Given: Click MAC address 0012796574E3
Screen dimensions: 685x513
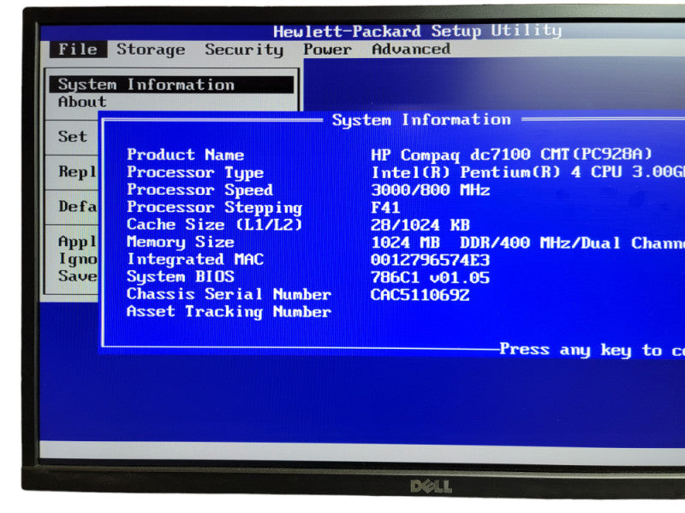Looking at the screenshot, I should [431, 260].
